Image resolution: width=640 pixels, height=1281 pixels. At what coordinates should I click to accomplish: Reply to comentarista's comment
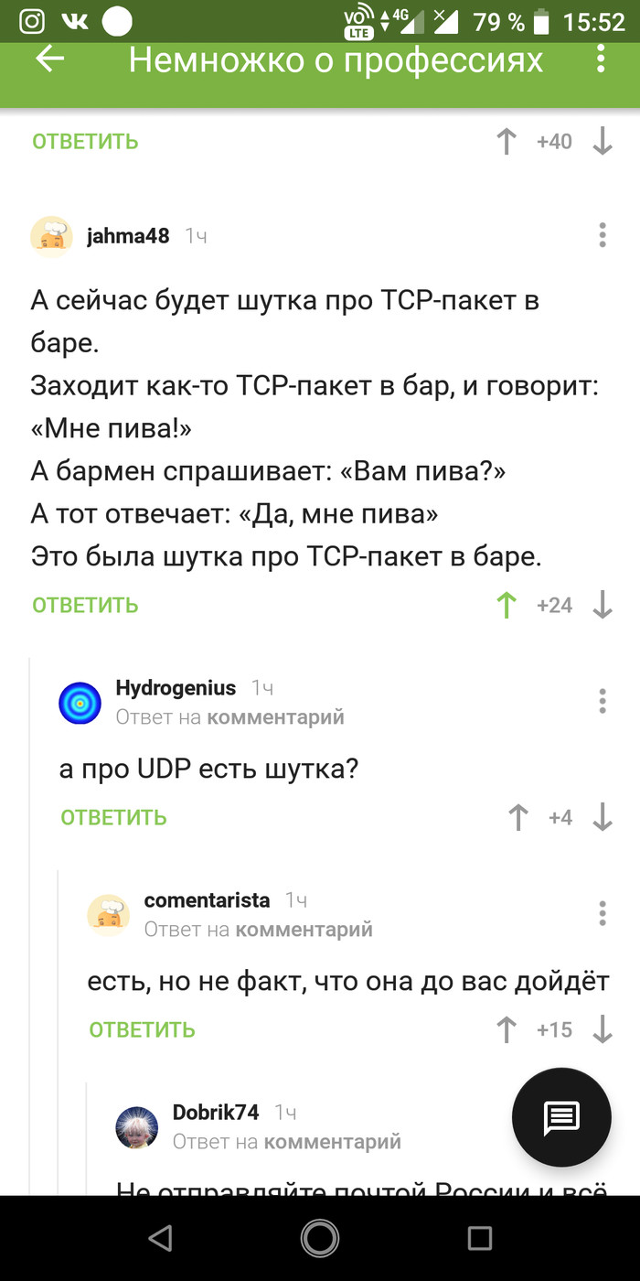pyautogui.click(x=142, y=1029)
